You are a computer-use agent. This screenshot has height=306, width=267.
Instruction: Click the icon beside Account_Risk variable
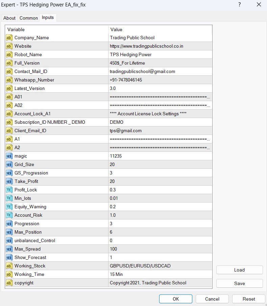(x=9, y=215)
